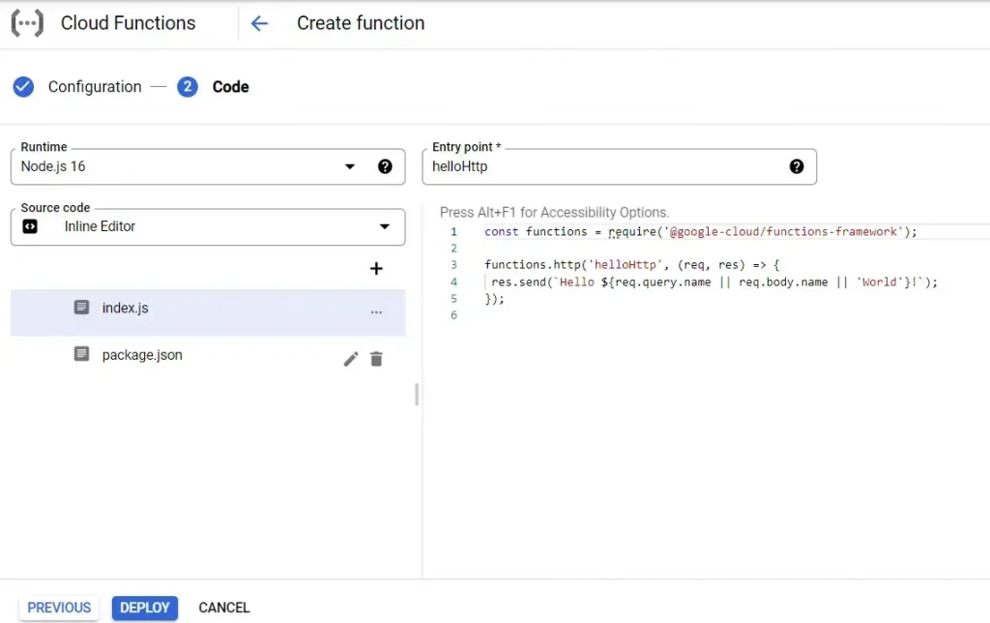Go to the Configuration step
The height and width of the screenshot is (623, 990).
point(95,86)
